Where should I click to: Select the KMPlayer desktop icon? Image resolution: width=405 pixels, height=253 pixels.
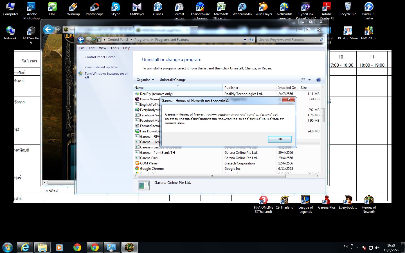click(x=137, y=9)
